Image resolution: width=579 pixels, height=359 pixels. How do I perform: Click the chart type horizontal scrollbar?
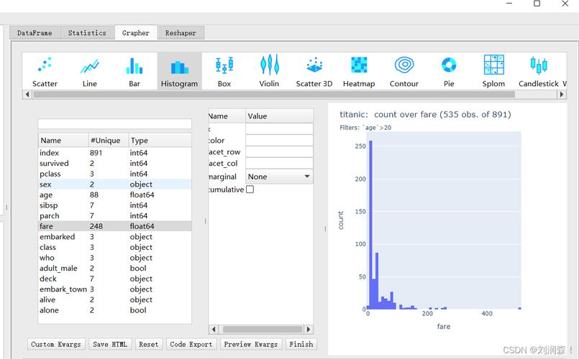[274, 94]
